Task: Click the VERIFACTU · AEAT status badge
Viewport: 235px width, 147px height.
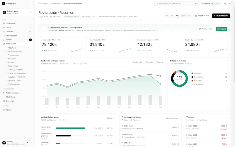Action: [x=211, y=4]
